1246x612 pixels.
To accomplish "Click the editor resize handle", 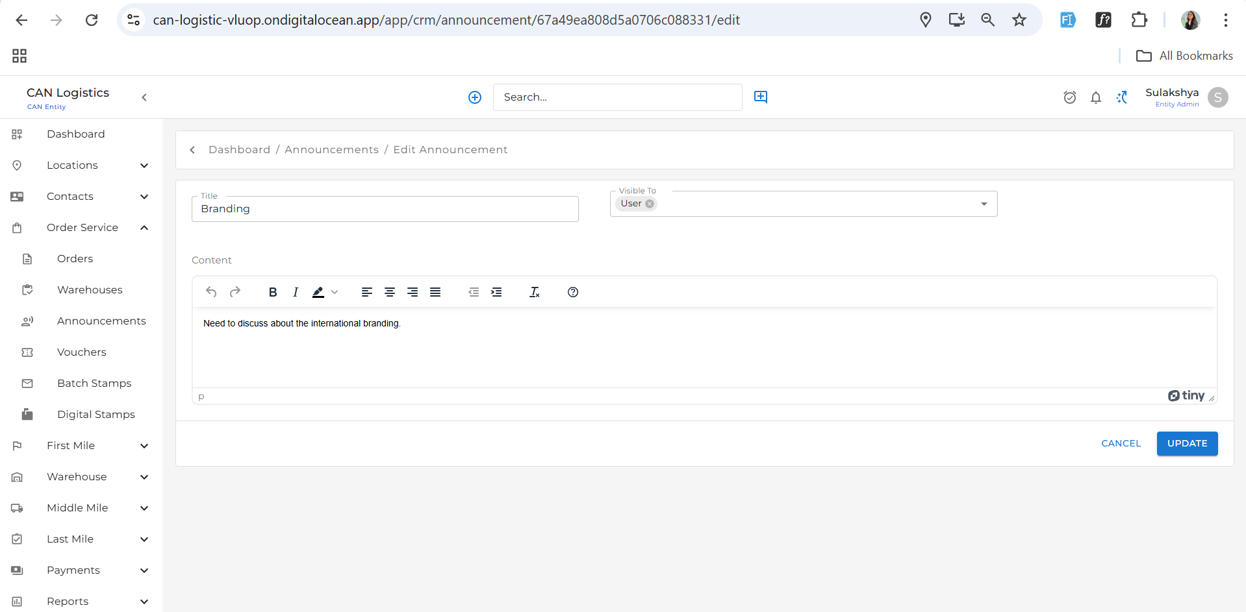I will pos(1212,398).
